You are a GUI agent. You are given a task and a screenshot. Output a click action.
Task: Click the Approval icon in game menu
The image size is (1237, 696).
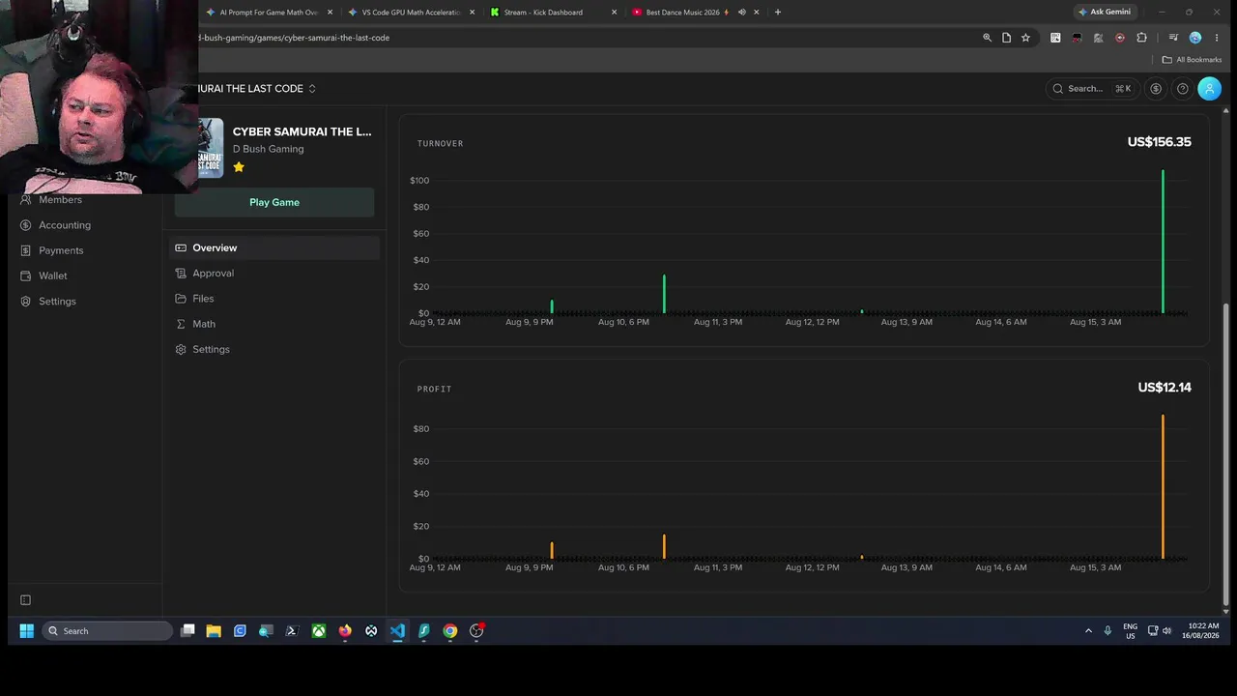click(x=181, y=274)
